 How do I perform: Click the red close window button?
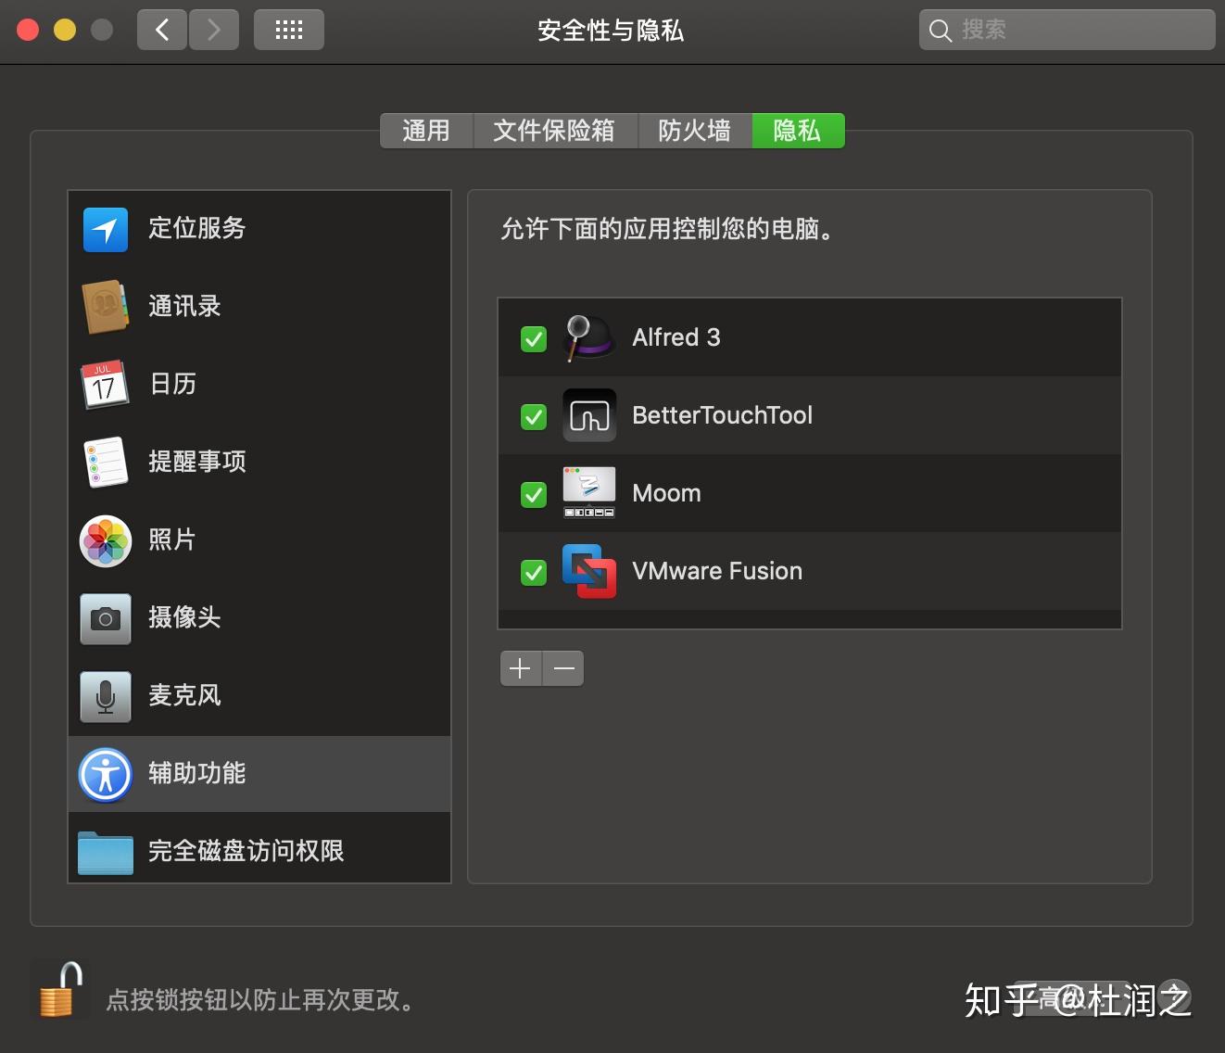(28, 30)
